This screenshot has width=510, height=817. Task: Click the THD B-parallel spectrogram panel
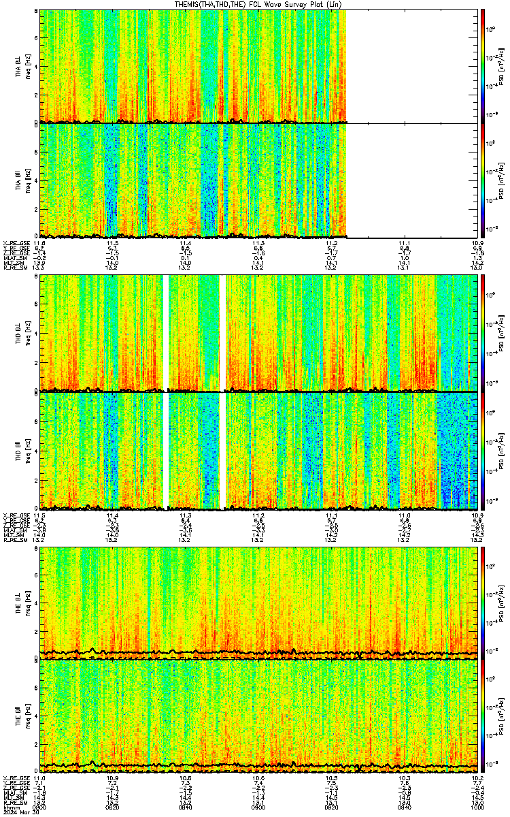click(x=259, y=450)
